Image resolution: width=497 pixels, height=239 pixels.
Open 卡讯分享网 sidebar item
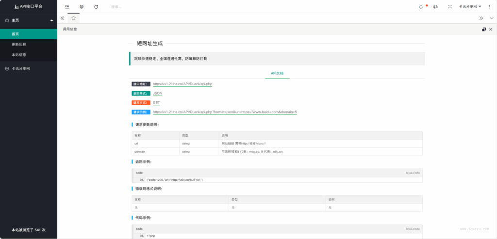pyautogui.click(x=29, y=68)
